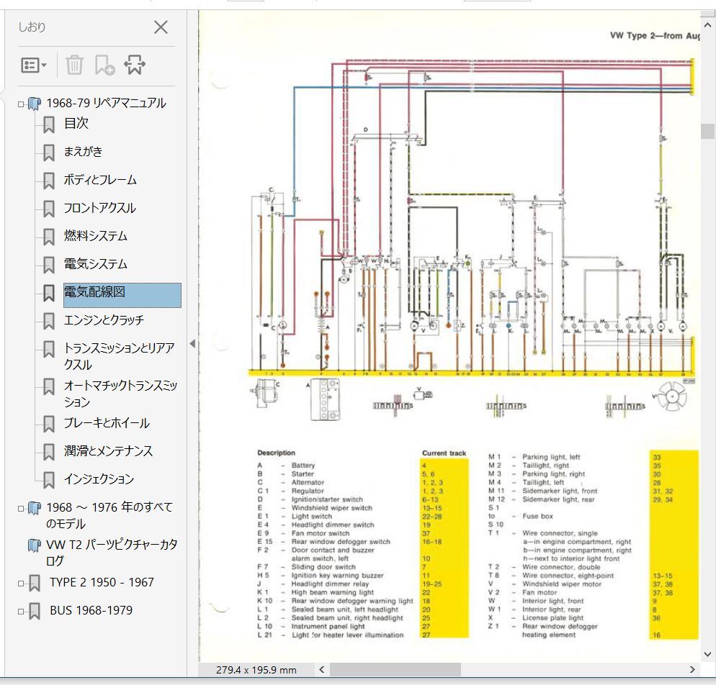Click the bookmark icon beside 電気システム
Image resolution: width=716 pixels, height=685 pixels.
[x=49, y=266]
